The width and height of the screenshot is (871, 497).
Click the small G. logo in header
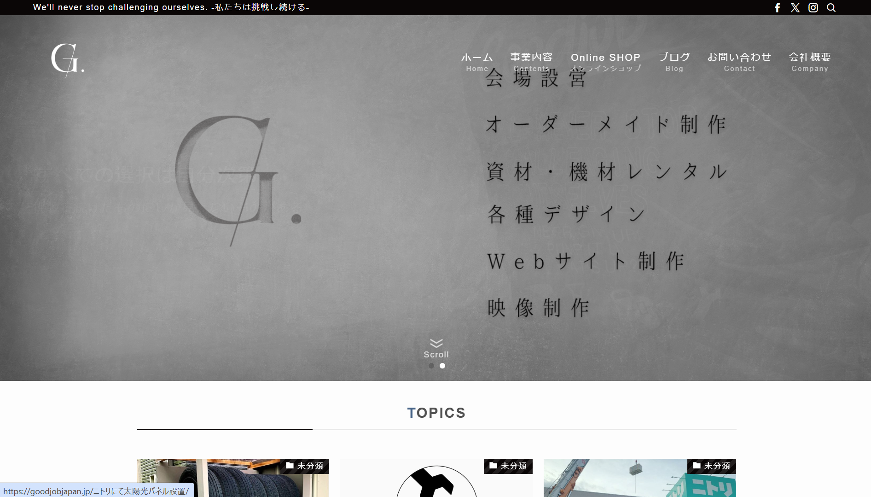pyautogui.click(x=68, y=60)
